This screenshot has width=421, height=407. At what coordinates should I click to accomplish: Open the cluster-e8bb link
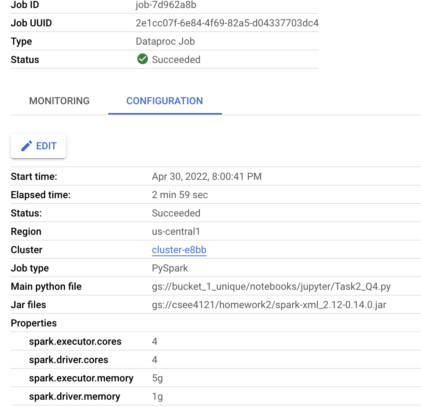coord(179,250)
